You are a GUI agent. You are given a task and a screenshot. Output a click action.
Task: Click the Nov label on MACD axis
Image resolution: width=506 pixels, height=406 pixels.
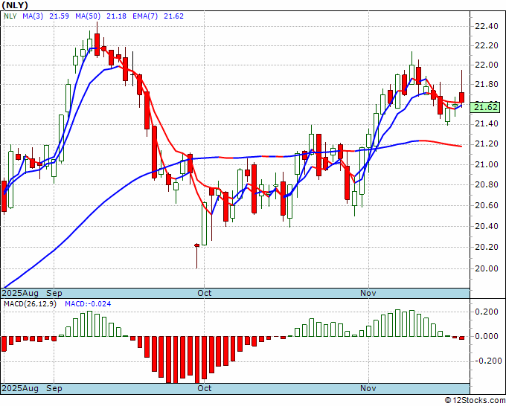pos(368,388)
